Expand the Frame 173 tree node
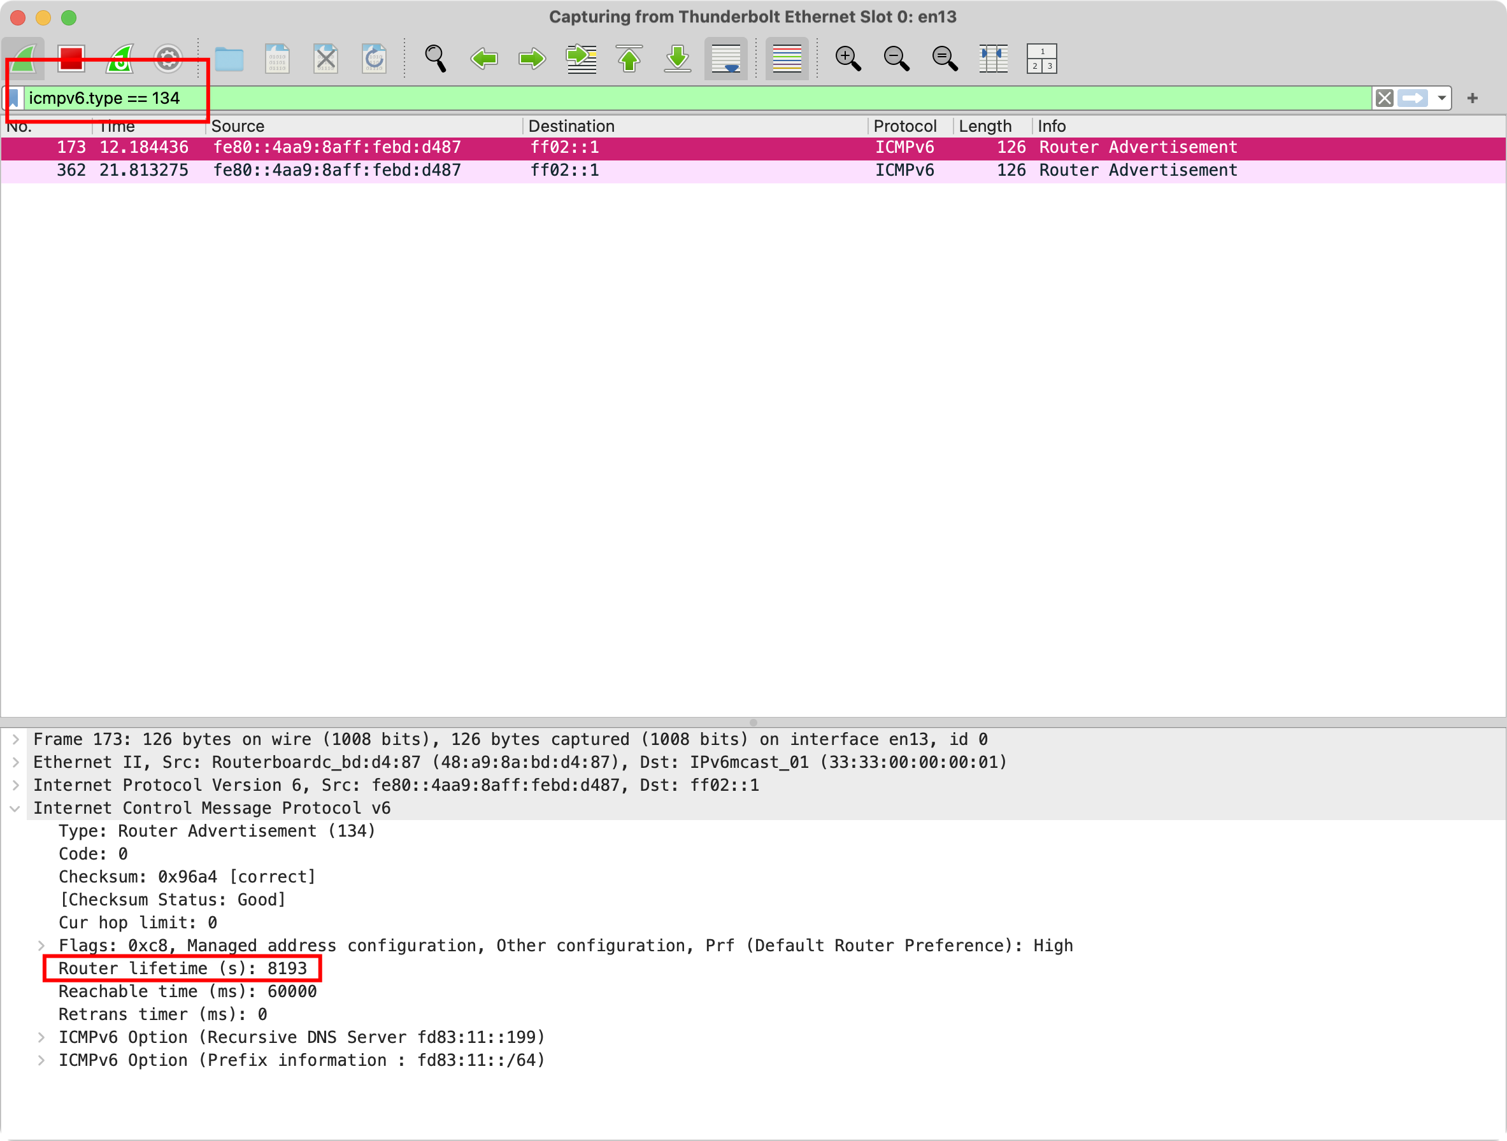This screenshot has width=1507, height=1141. point(15,740)
